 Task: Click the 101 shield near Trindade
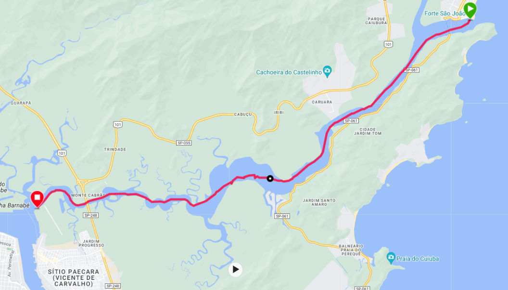(x=117, y=125)
